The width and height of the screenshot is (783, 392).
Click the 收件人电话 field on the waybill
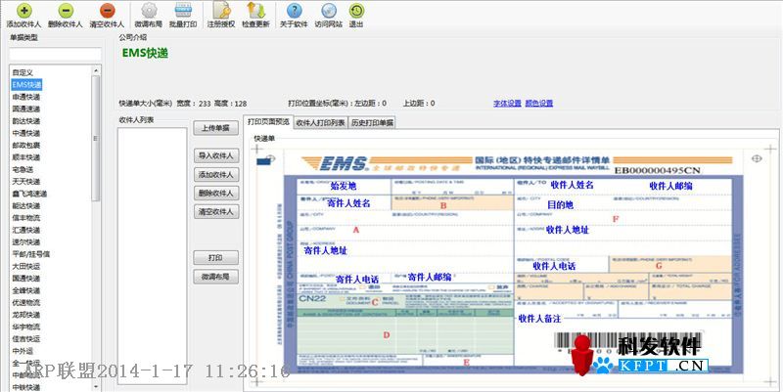click(x=554, y=266)
